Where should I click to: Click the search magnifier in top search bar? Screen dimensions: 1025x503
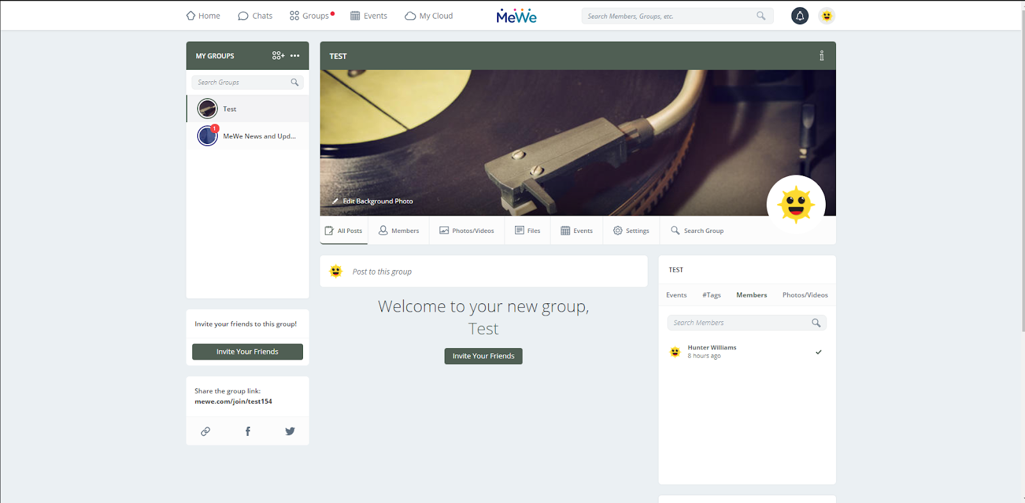click(x=760, y=16)
